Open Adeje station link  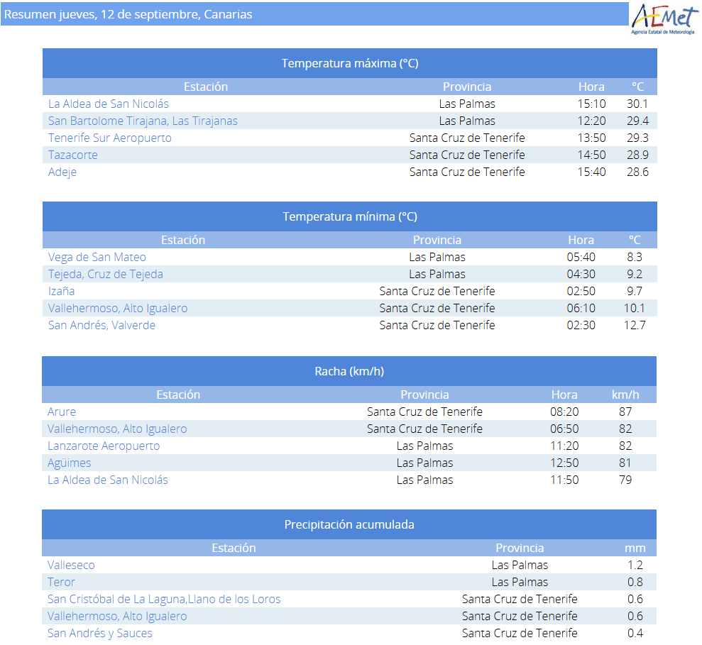62,172
